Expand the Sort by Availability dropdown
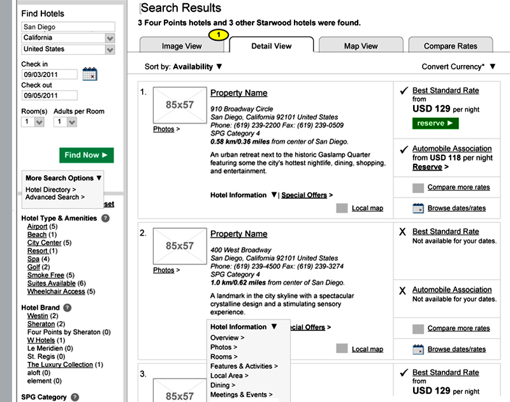 click(219, 66)
